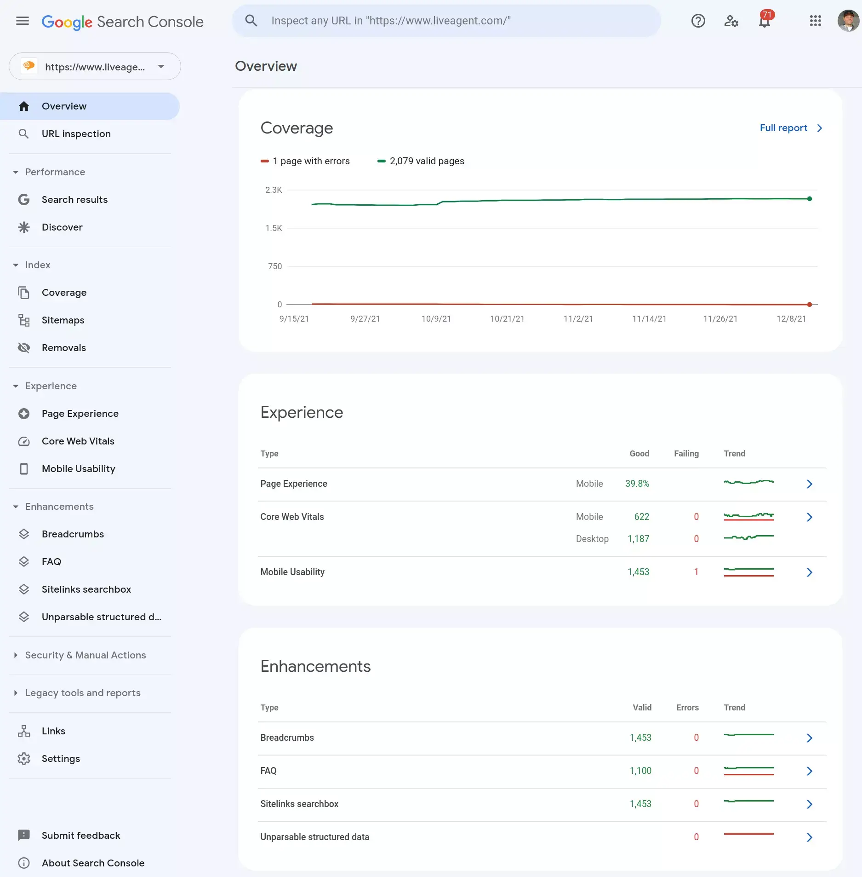The width and height of the screenshot is (862, 877).
Task: Open the property selector dropdown
Action: point(160,66)
